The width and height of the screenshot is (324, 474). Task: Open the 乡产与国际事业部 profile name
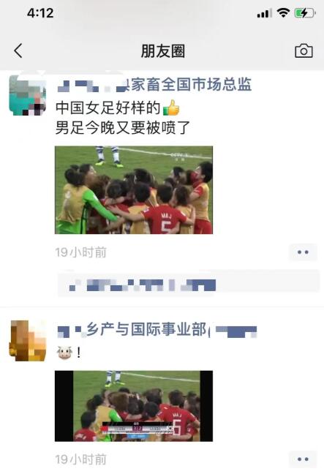click(157, 329)
